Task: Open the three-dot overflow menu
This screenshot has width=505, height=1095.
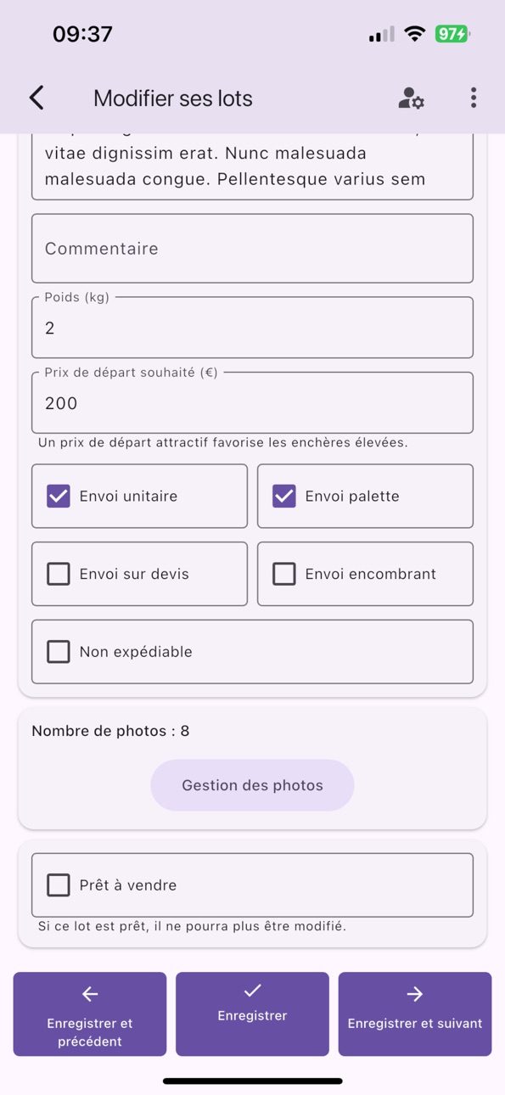Action: (x=474, y=98)
